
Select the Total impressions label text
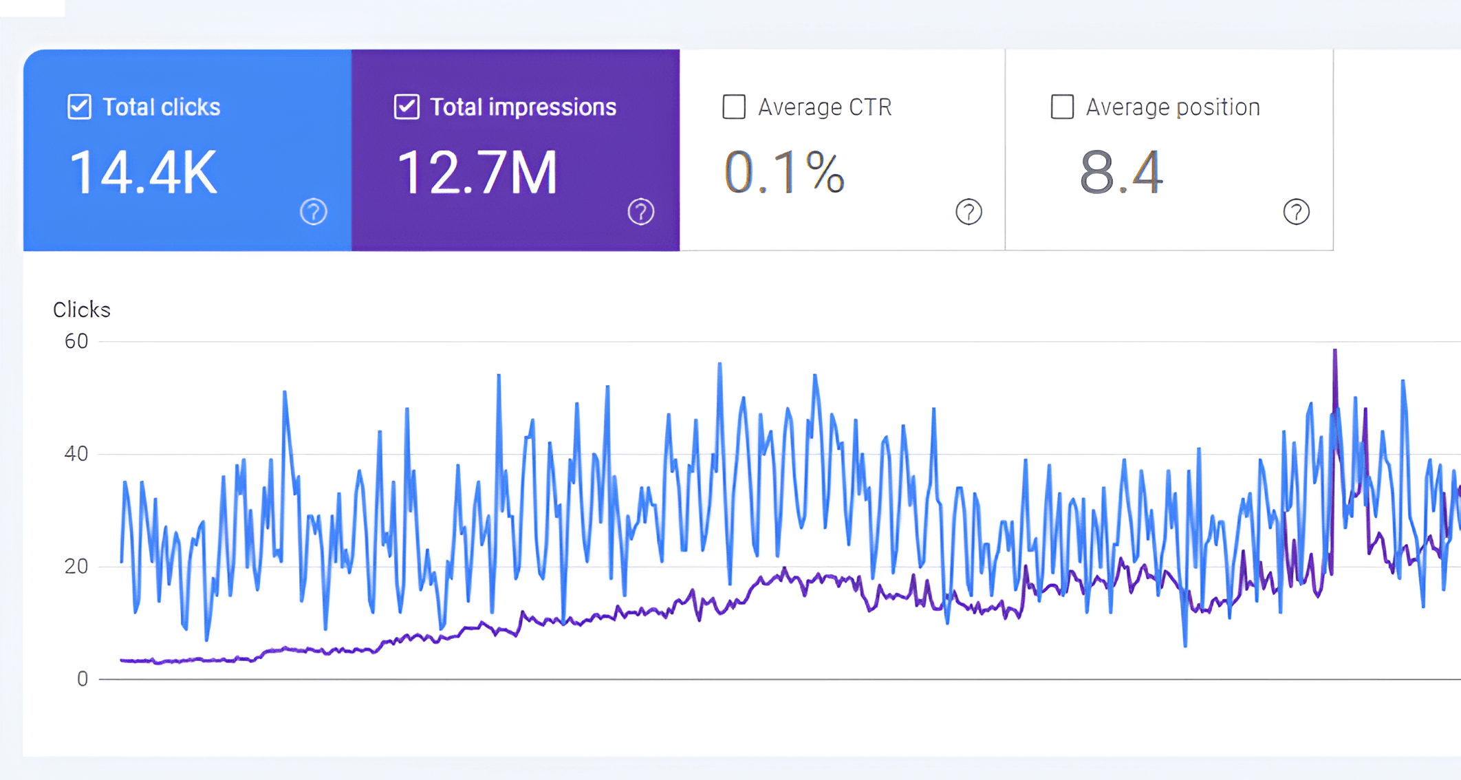tap(523, 107)
